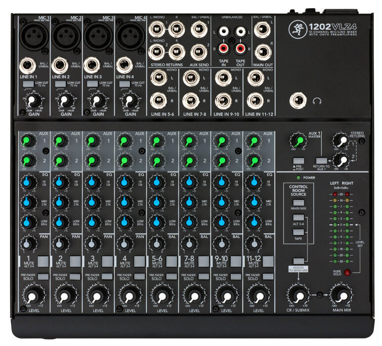Enable PRE FADER SOLO on channel 2
This screenshot has width=382, height=346.
(75, 277)
